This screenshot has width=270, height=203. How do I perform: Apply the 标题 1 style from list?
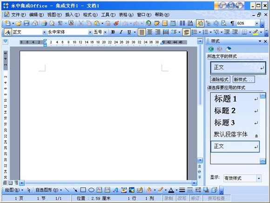click(x=235, y=99)
